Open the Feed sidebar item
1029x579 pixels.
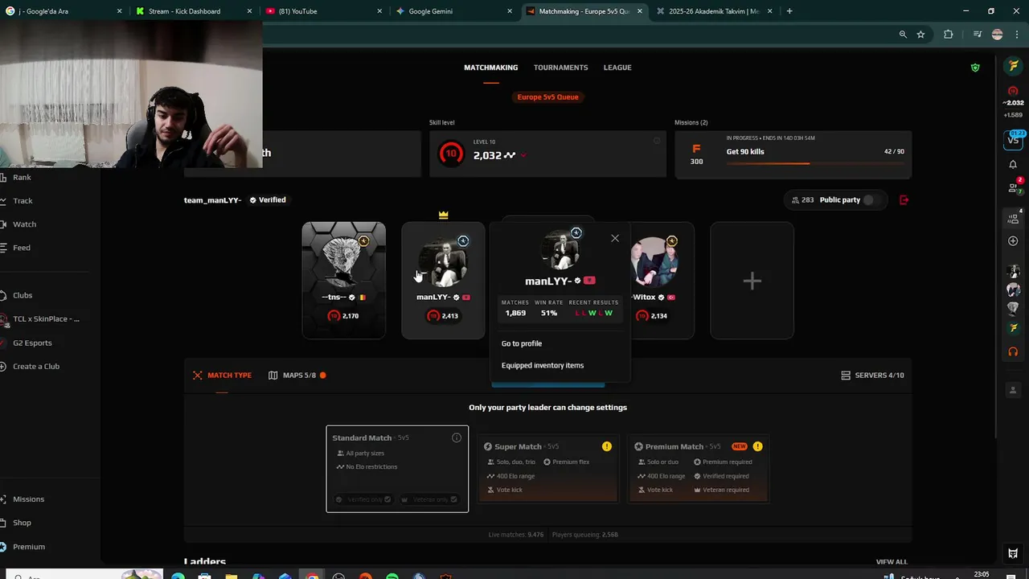coord(21,248)
